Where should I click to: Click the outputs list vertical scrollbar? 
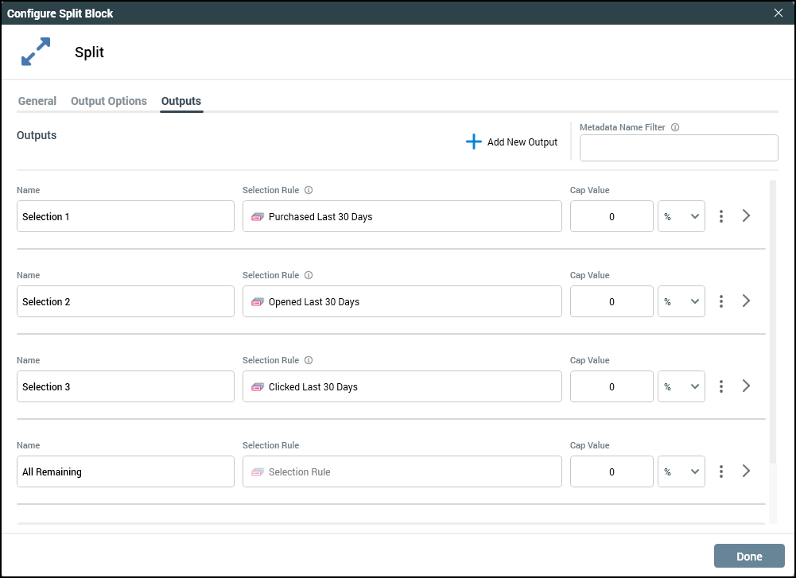point(772,318)
